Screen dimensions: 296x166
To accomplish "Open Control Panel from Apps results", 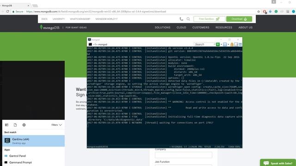I will [33, 156].
